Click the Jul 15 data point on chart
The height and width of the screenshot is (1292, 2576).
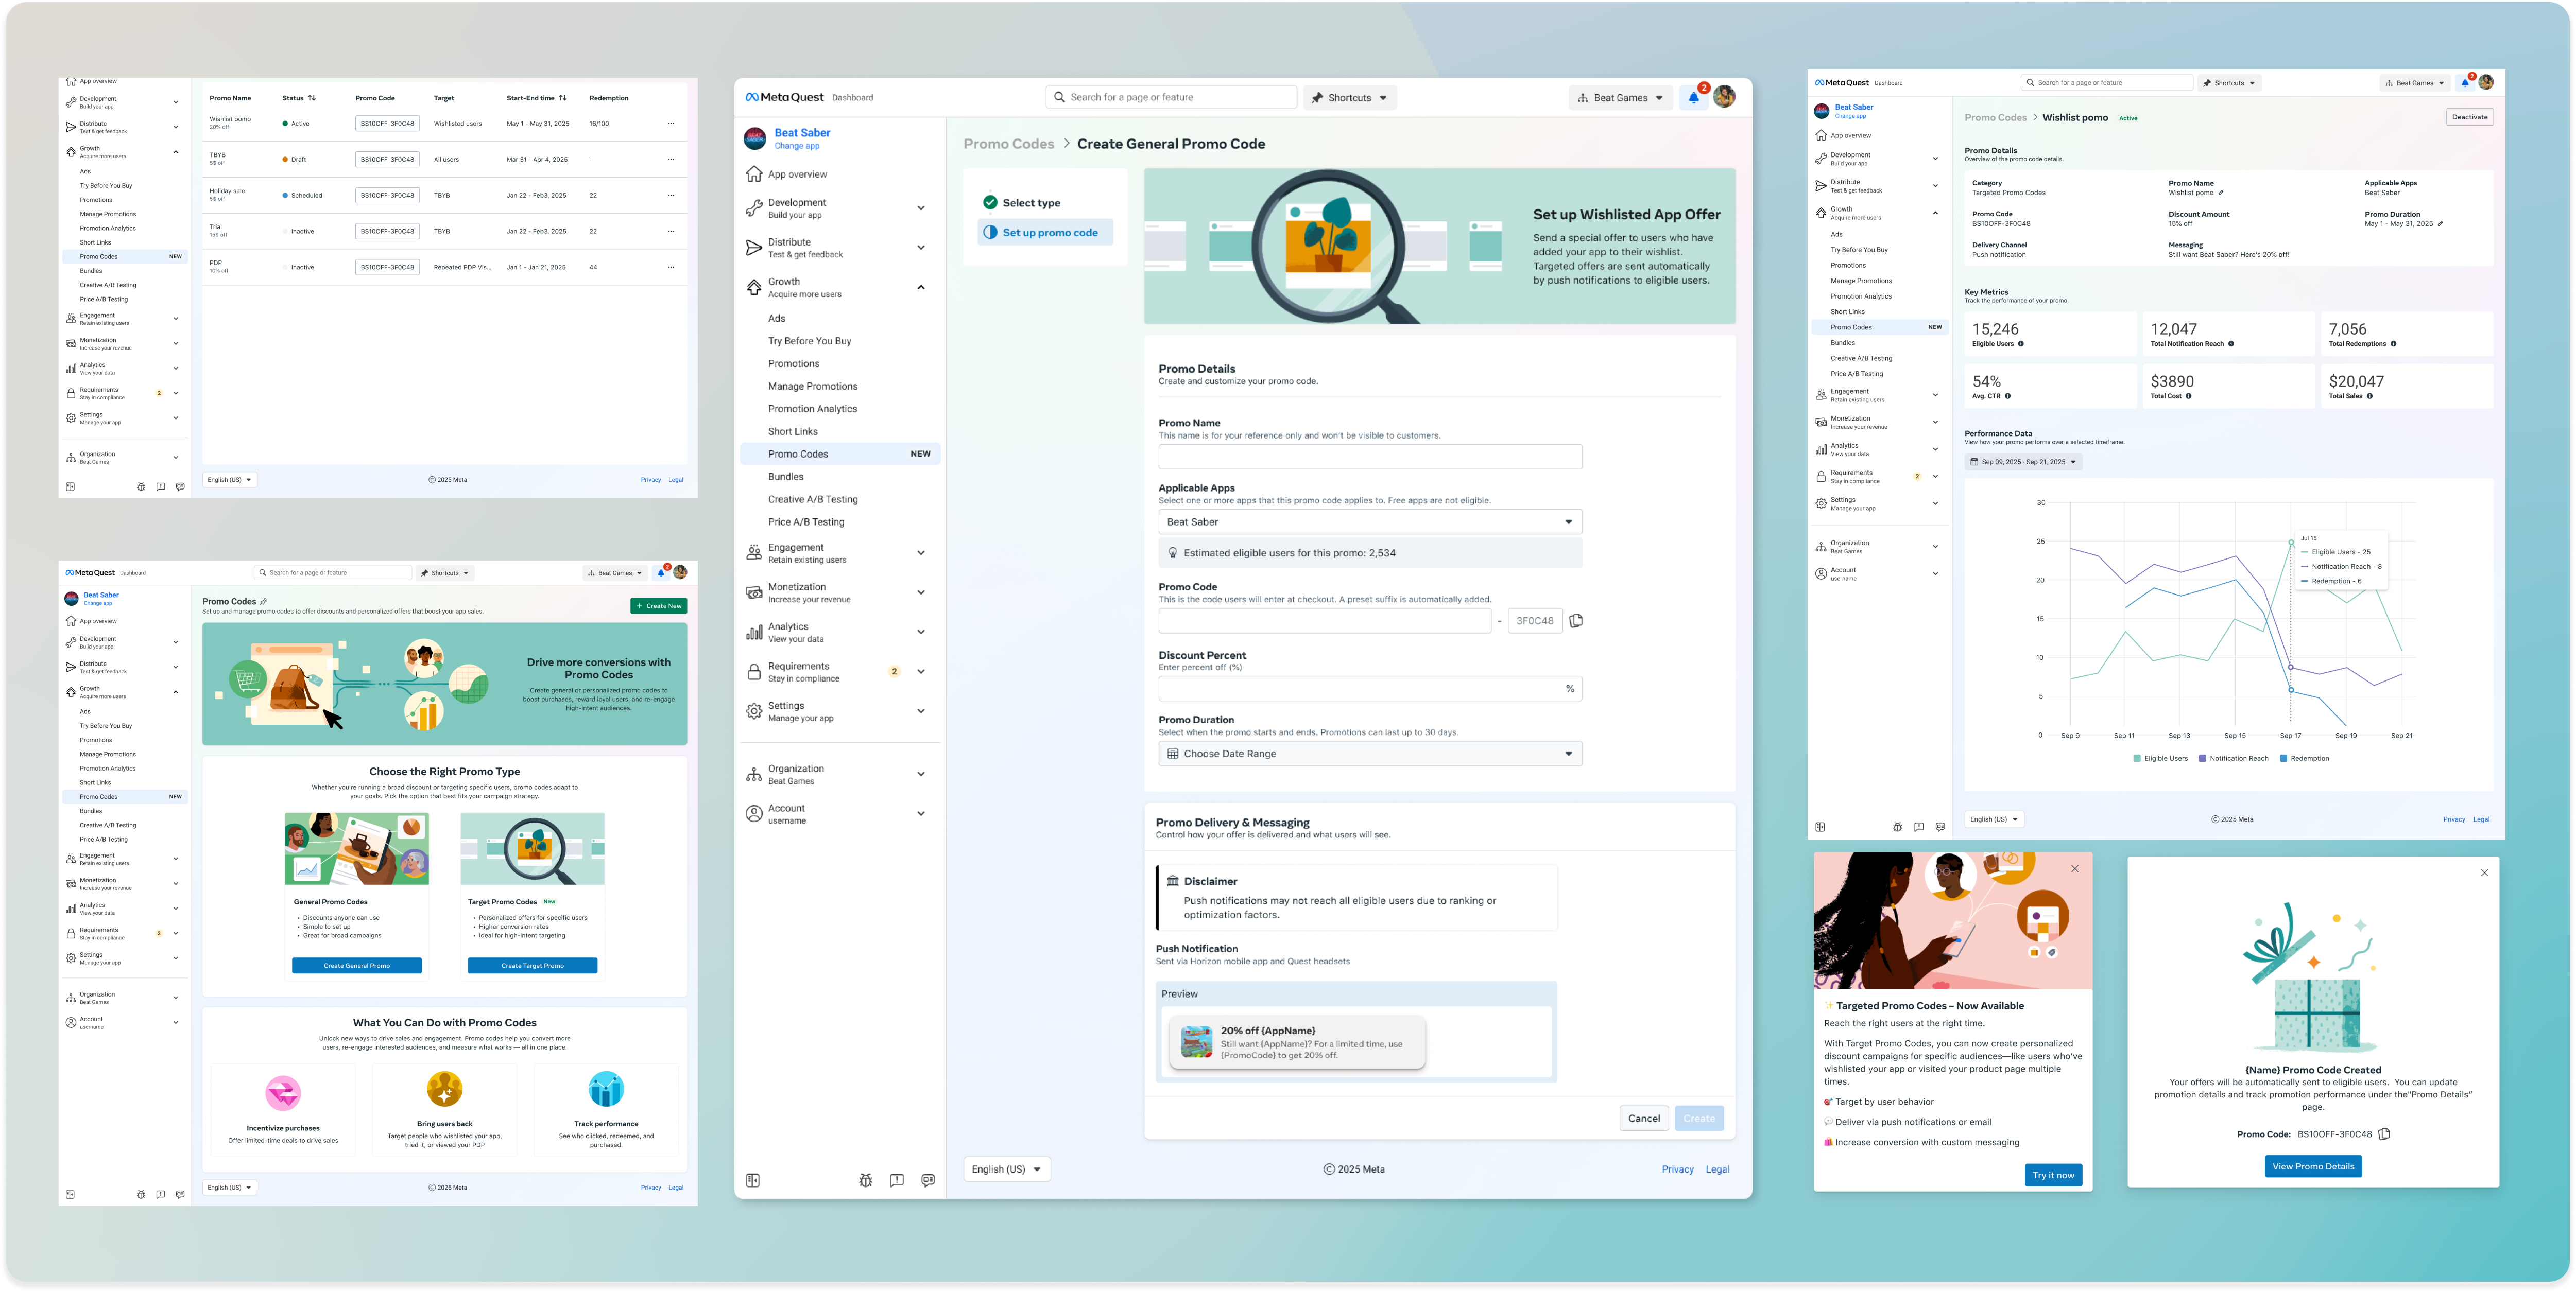tap(2291, 543)
